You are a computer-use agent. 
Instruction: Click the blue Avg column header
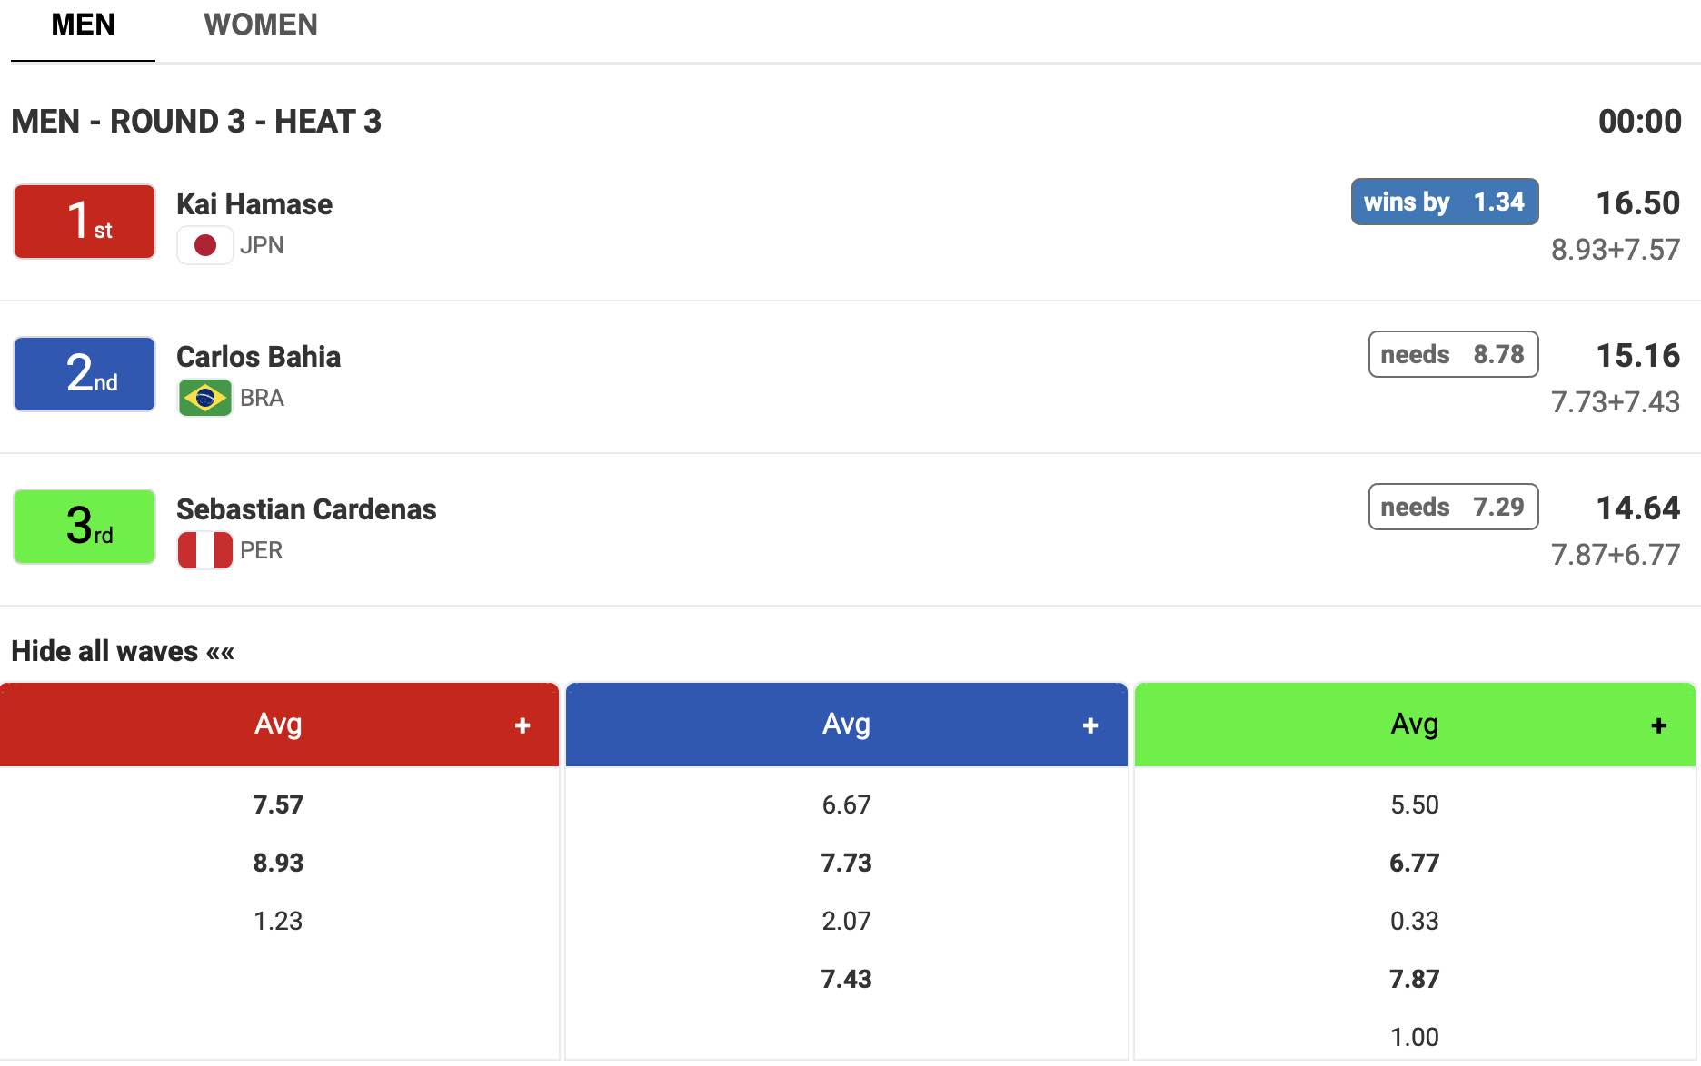pos(846,725)
